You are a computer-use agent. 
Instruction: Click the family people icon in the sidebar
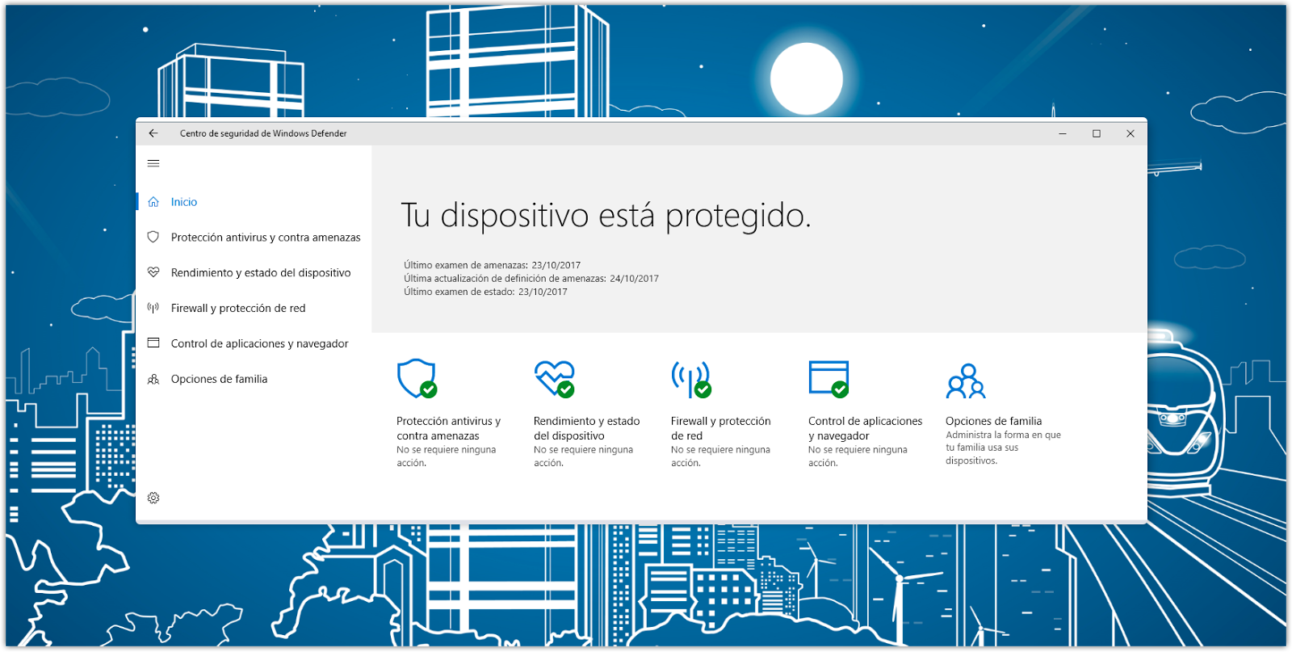pos(153,379)
